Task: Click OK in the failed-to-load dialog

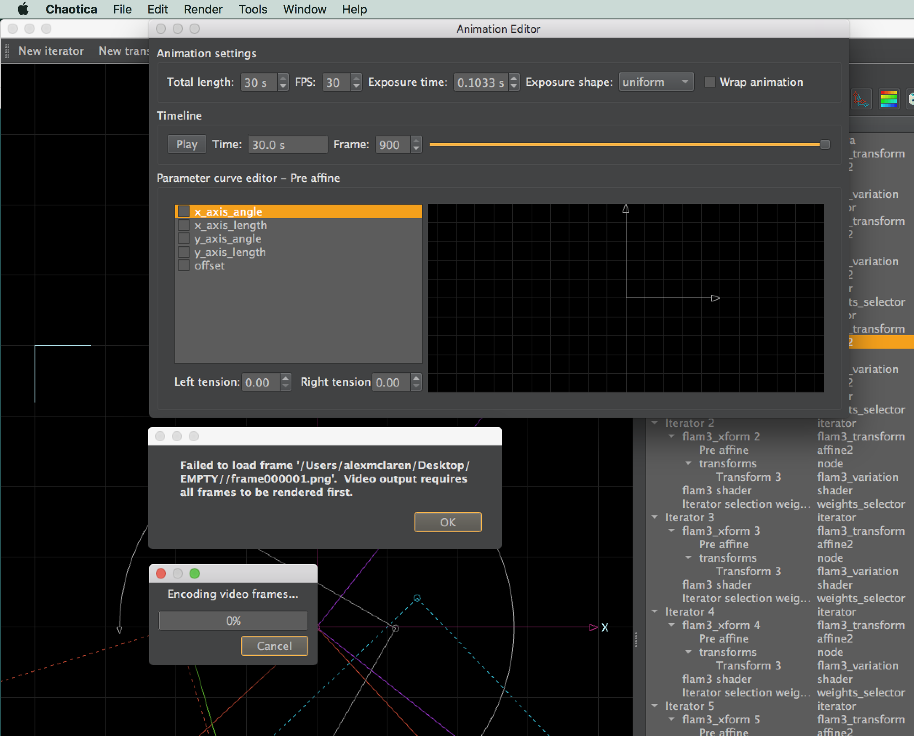Action: pos(448,522)
